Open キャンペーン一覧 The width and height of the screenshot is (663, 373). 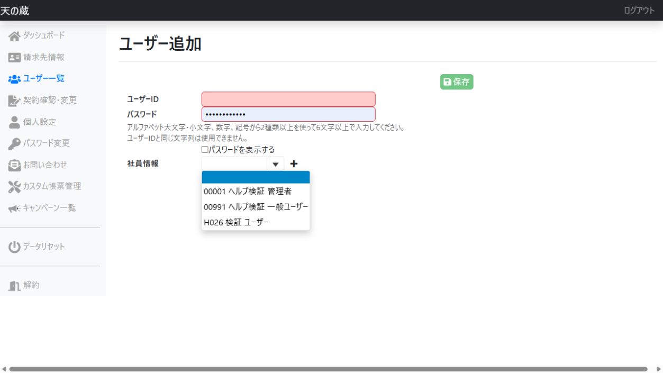[x=49, y=208]
